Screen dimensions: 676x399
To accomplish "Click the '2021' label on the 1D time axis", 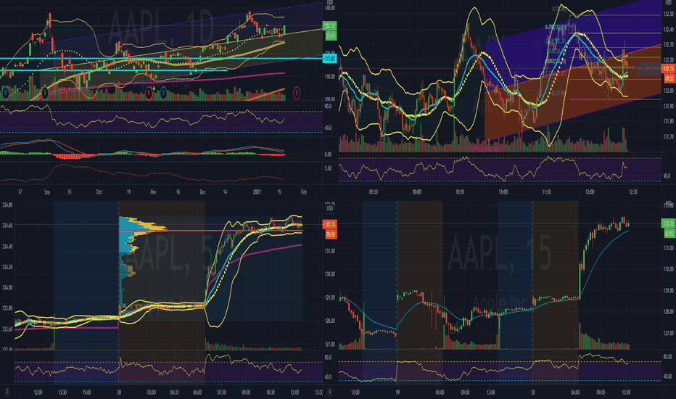I will click(257, 192).
